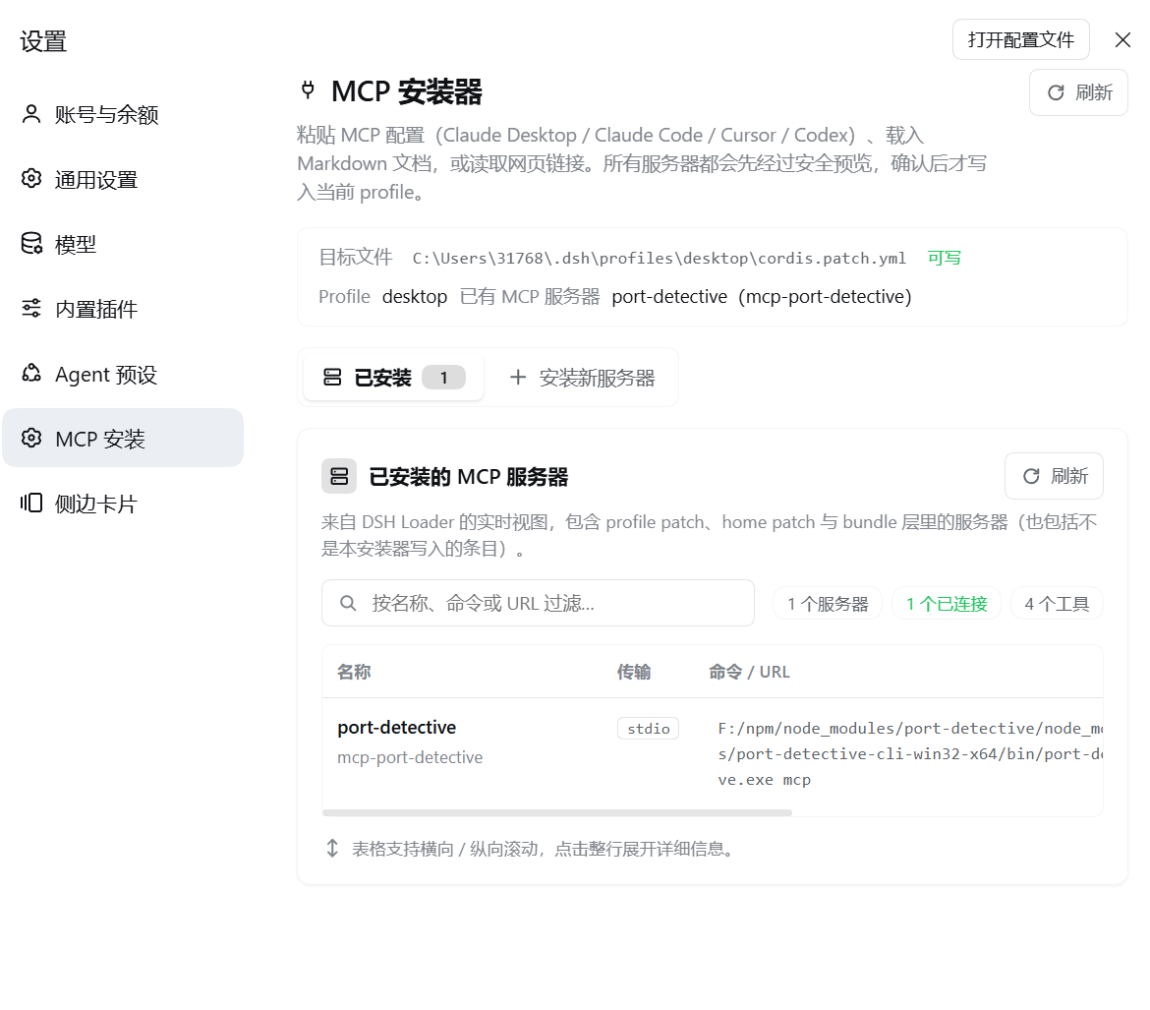Click the gear icon beside MCP 安装
This screenshot has width=1150, height=1010.
31,438
